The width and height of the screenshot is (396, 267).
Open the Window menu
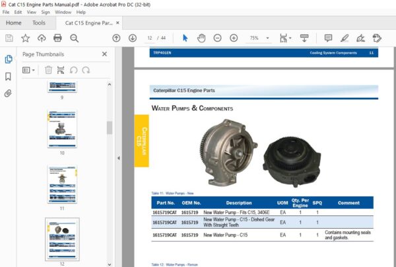[x=63, y=12]
